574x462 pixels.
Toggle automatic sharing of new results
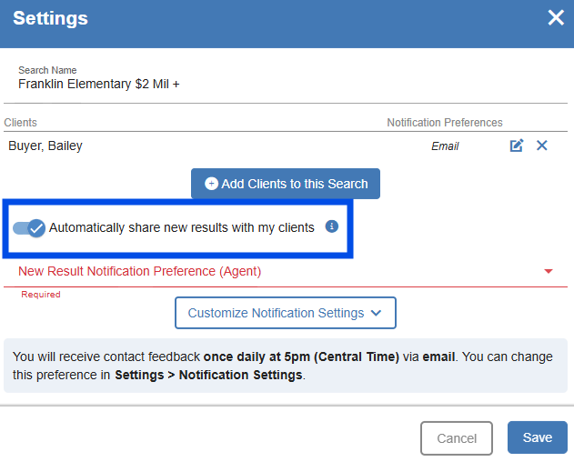coord(29,228)
